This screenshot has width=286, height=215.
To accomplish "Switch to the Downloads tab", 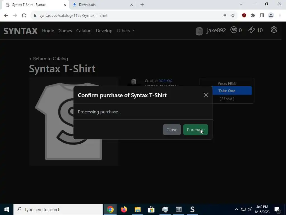I will (x=102, y=5).
